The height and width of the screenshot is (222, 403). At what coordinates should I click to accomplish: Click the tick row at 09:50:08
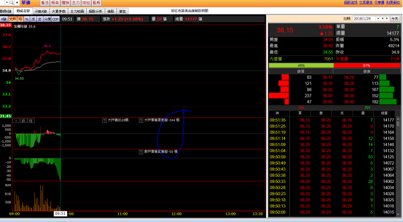[x=332, y=212]
